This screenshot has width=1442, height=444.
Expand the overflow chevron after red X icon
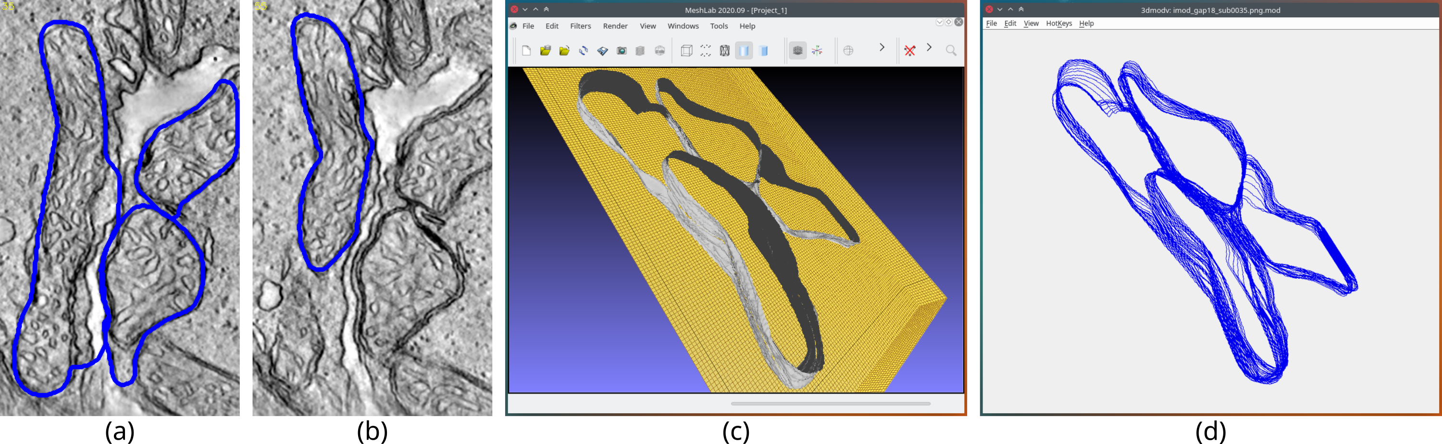tap(929, 48)
